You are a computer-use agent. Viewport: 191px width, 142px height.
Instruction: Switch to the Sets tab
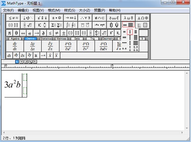[x=77, y=38]
